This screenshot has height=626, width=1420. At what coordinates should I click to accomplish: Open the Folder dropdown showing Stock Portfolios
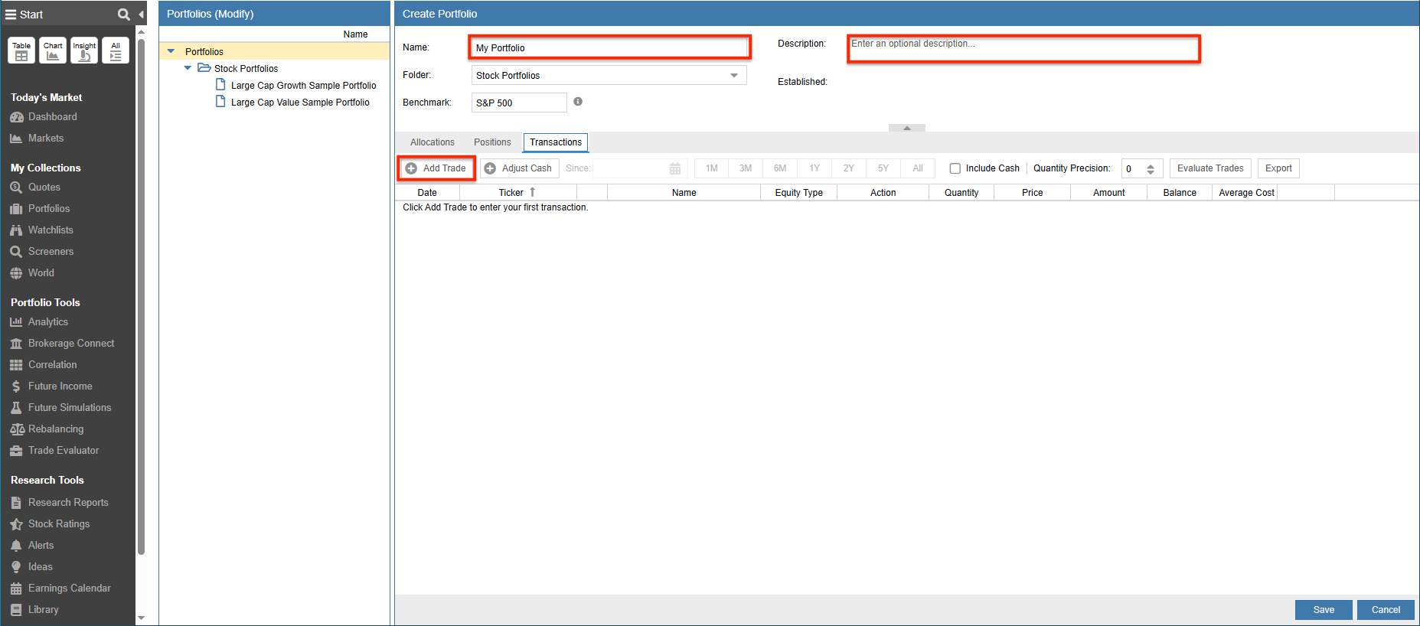coord(733,75)
